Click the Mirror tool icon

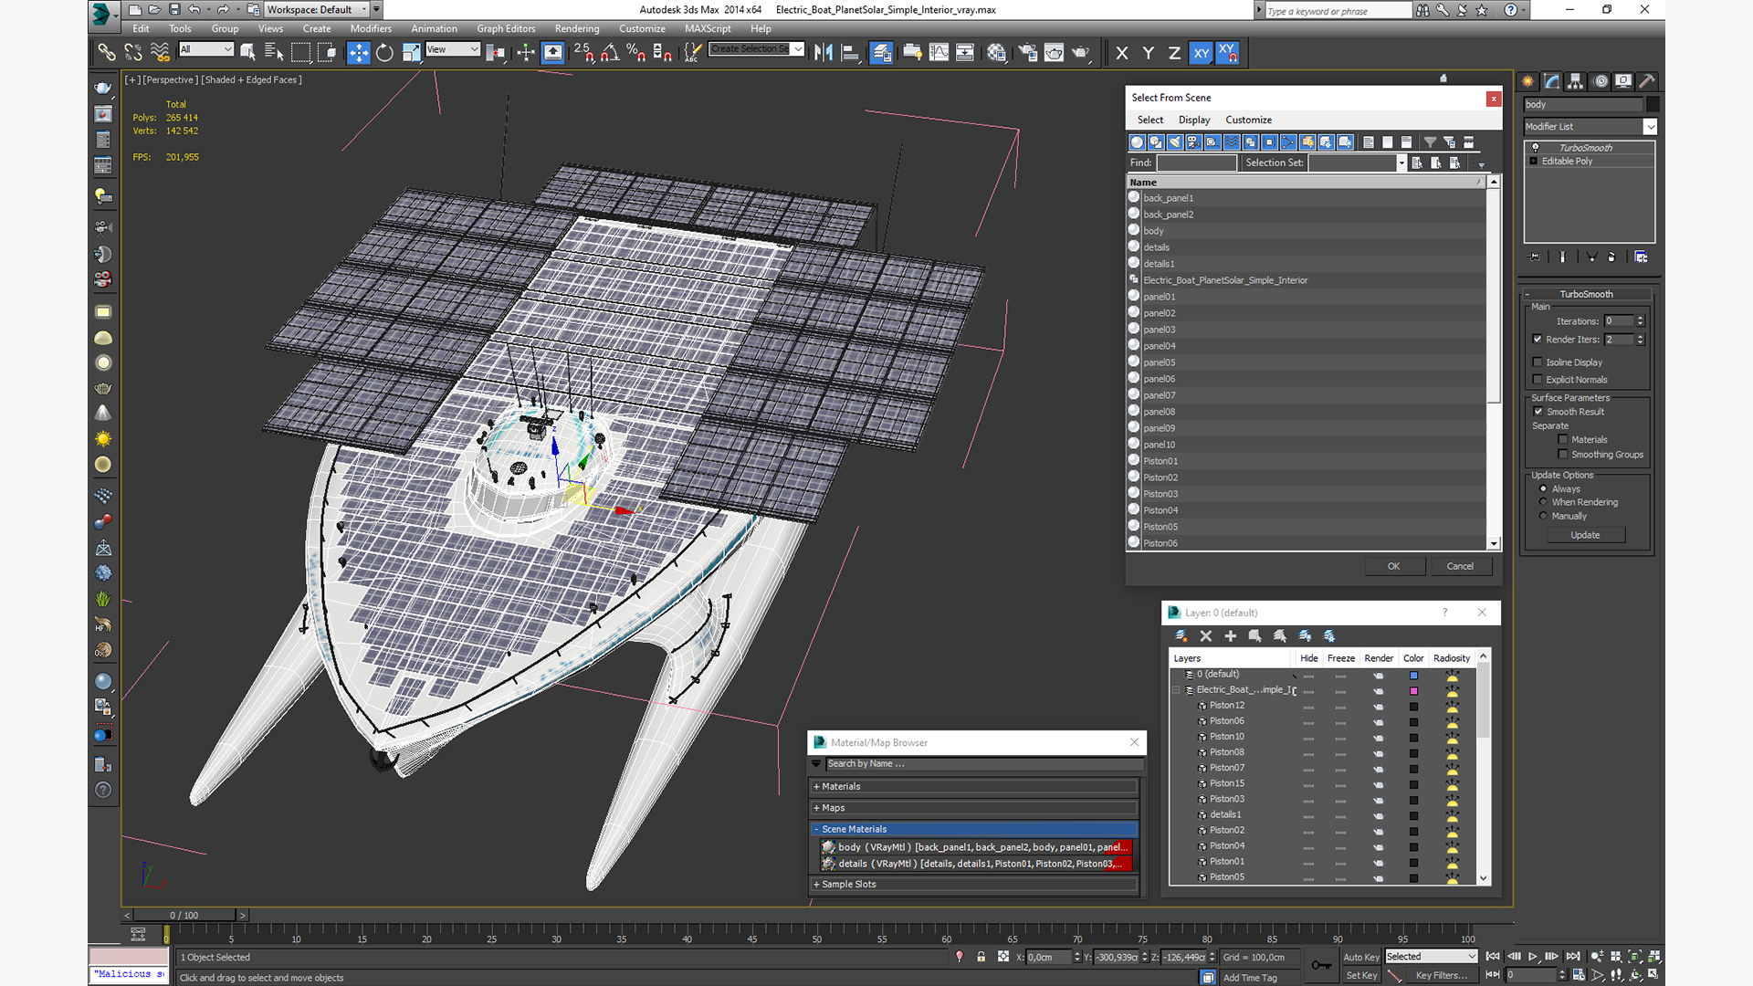[x=824, y=52]
